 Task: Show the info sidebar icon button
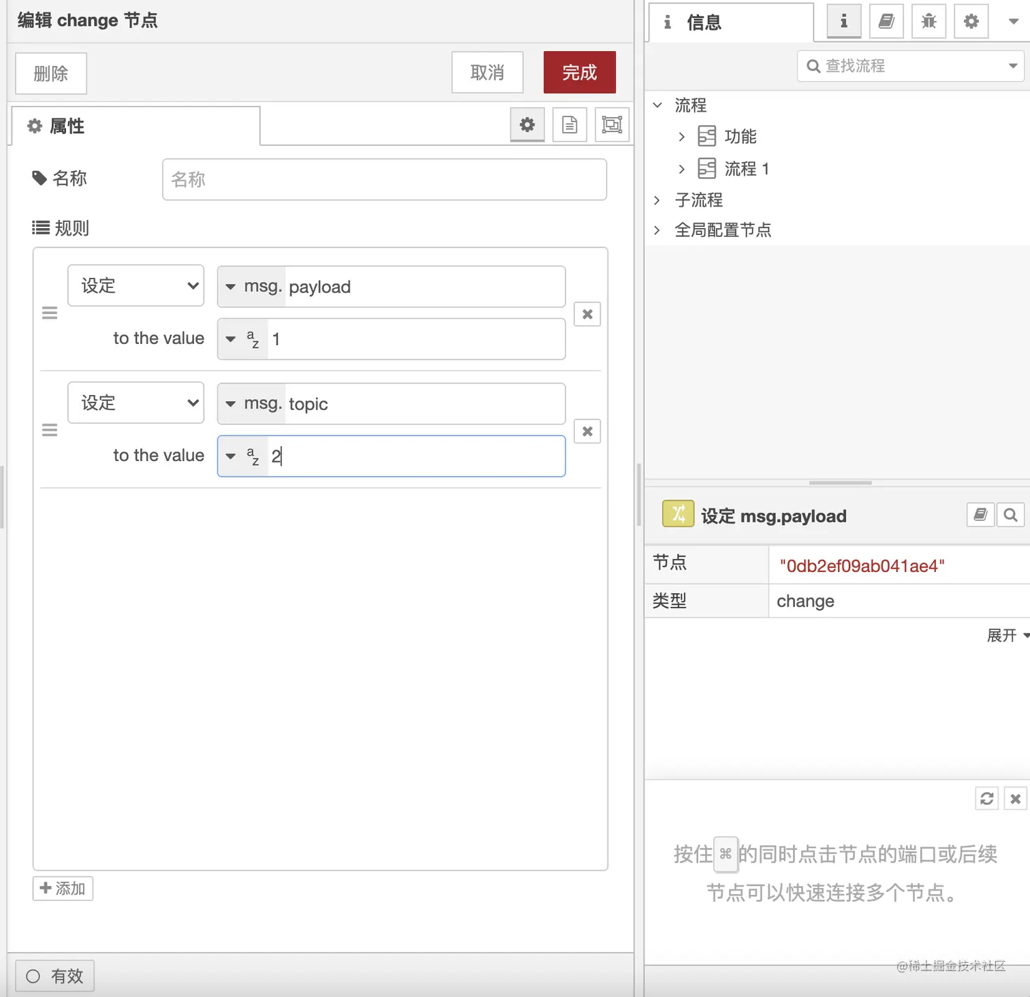(x=844, y=21)
